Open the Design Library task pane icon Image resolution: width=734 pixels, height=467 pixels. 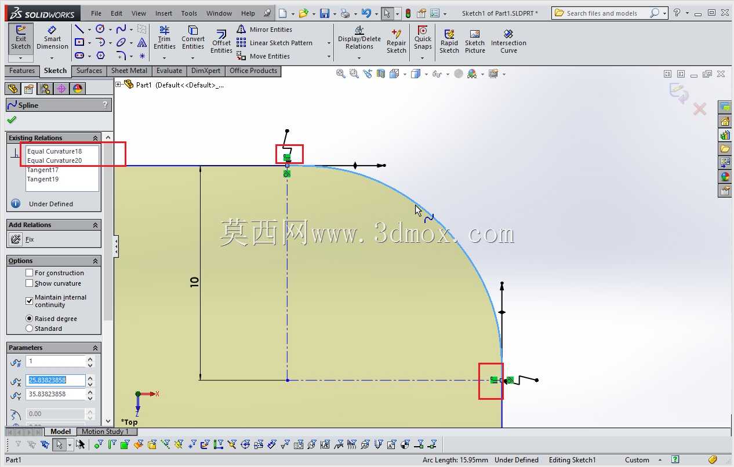click(x=725, y=135)
